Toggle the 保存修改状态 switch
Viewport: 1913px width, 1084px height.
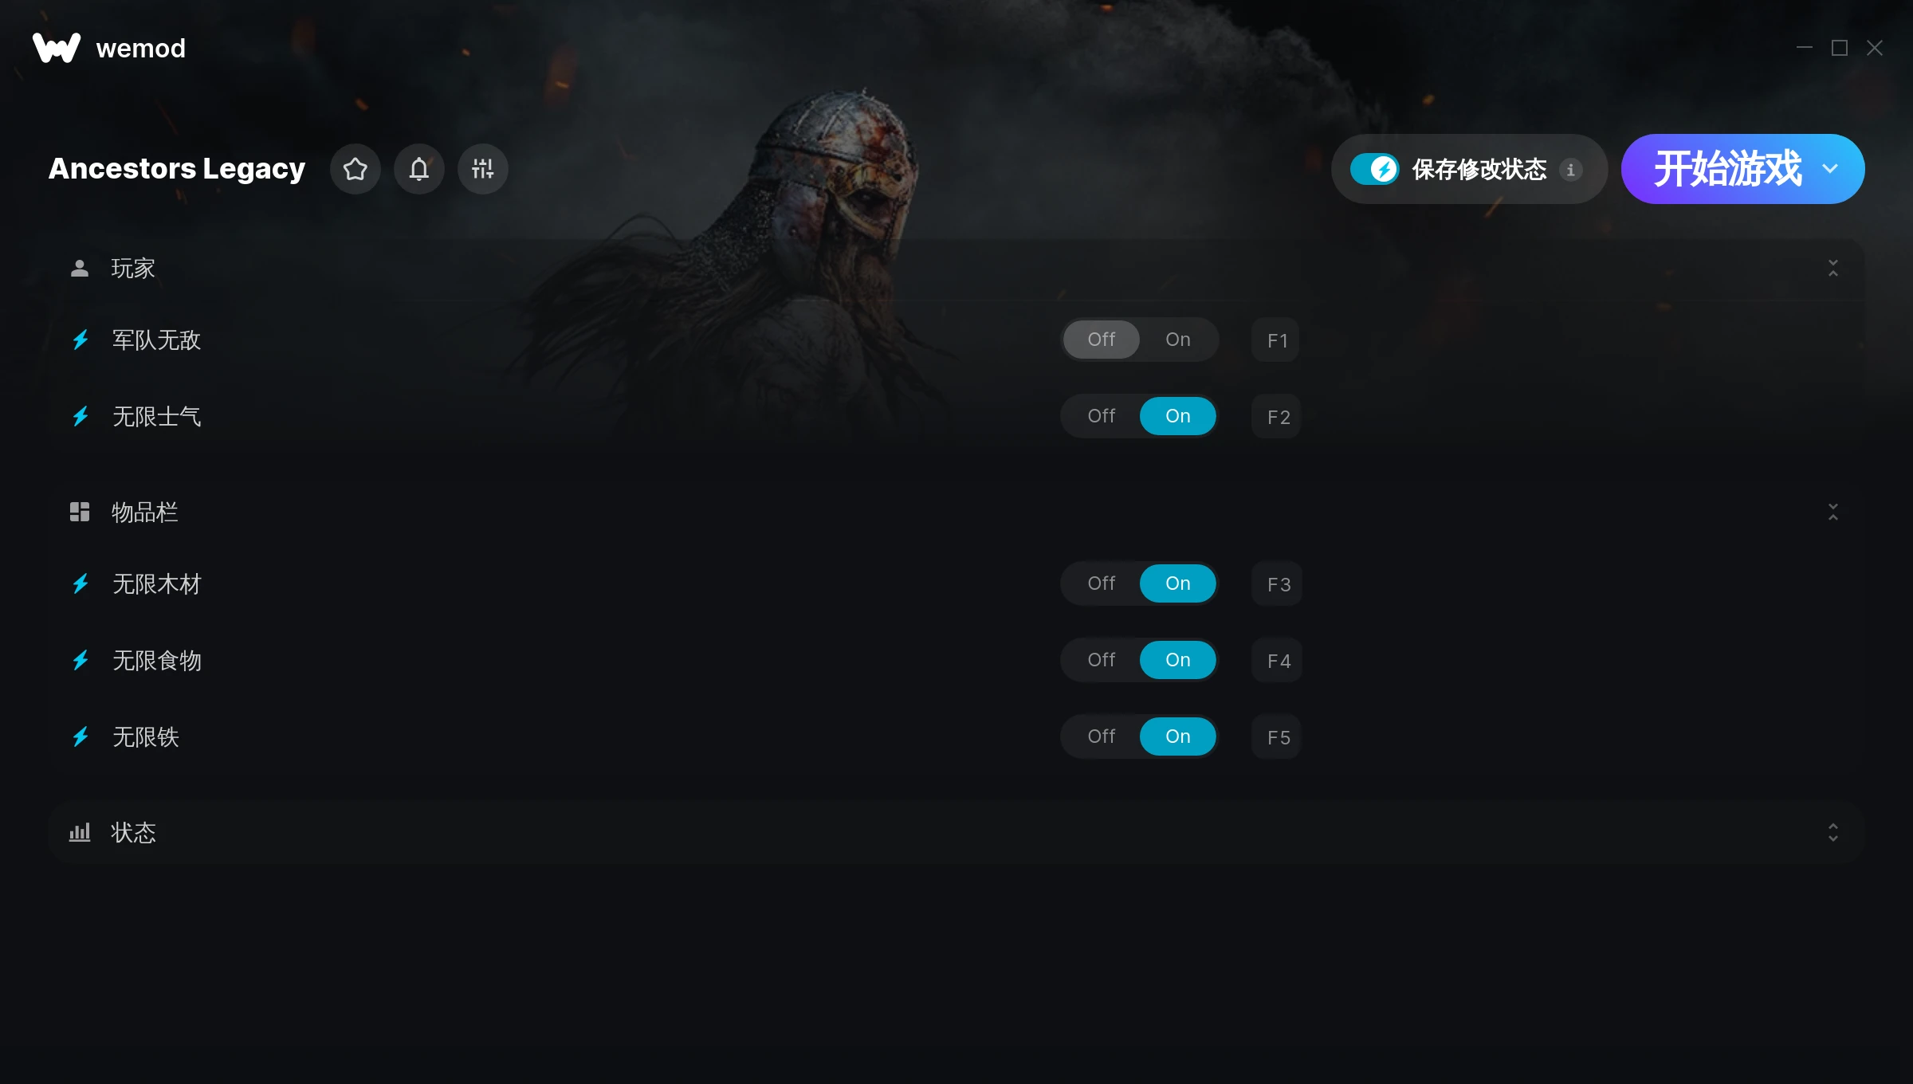[x=1374, y=169]
